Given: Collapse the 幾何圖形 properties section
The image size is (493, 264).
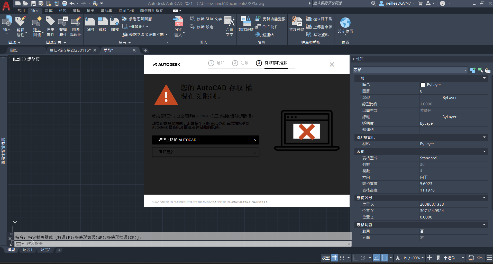Looking at the screenshot, I should click(484, 198).
